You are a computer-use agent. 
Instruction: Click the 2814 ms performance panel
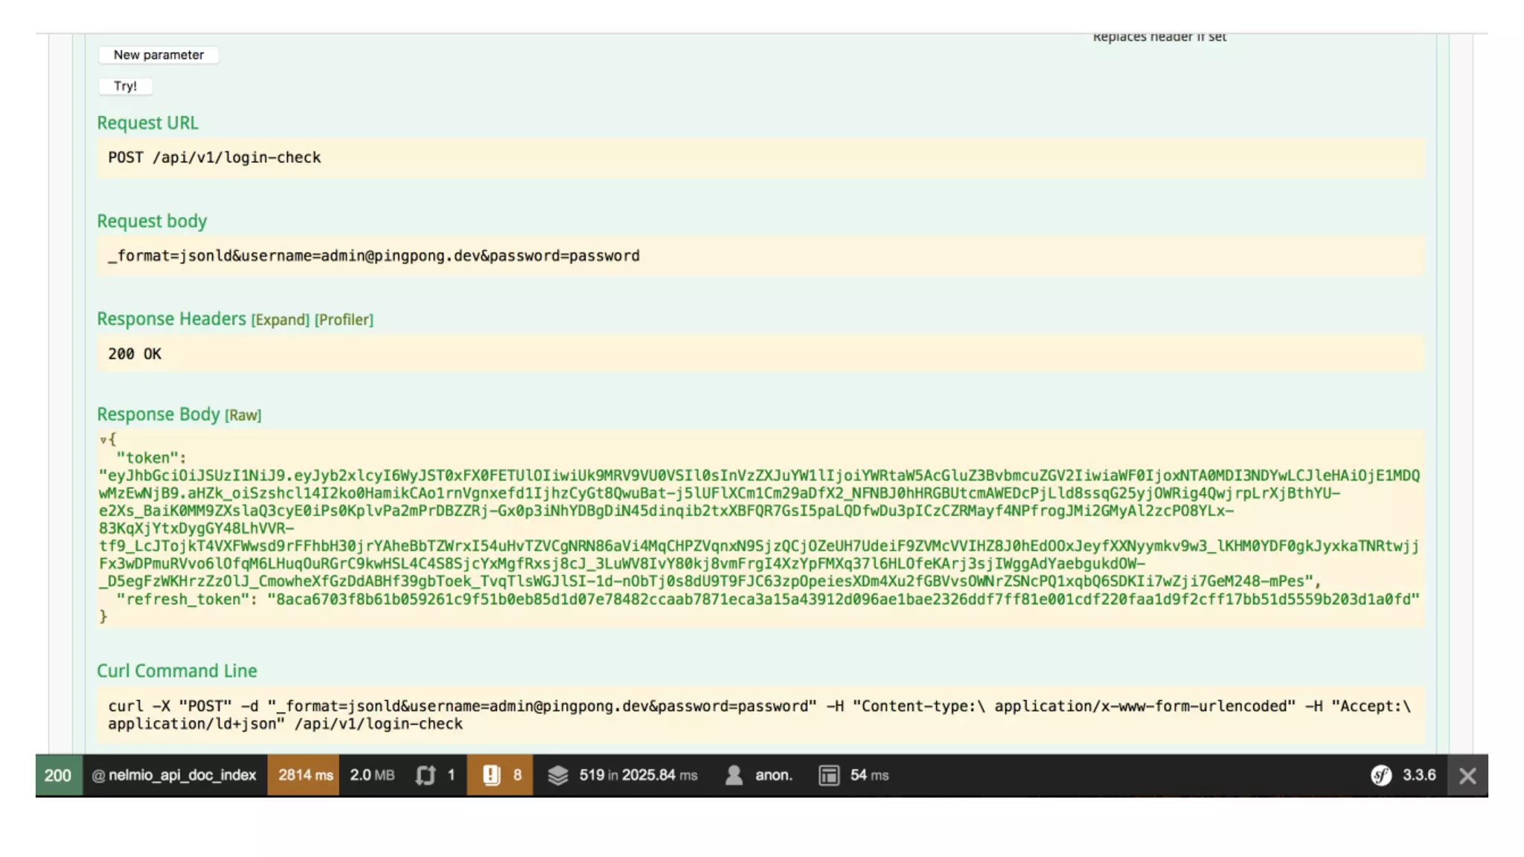click(x=305, y=775)
